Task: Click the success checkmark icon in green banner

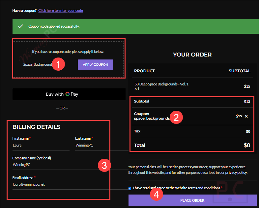Action: point(20,26)
